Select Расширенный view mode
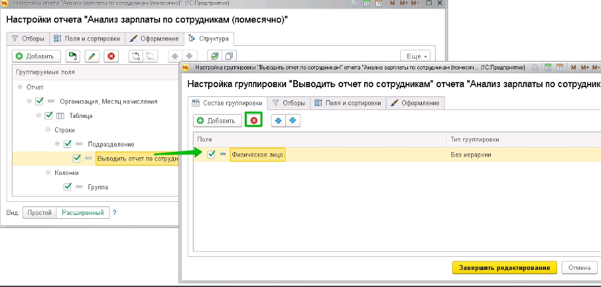The width and height of the screenshot is (601, 287). click(x=83, y=213)
